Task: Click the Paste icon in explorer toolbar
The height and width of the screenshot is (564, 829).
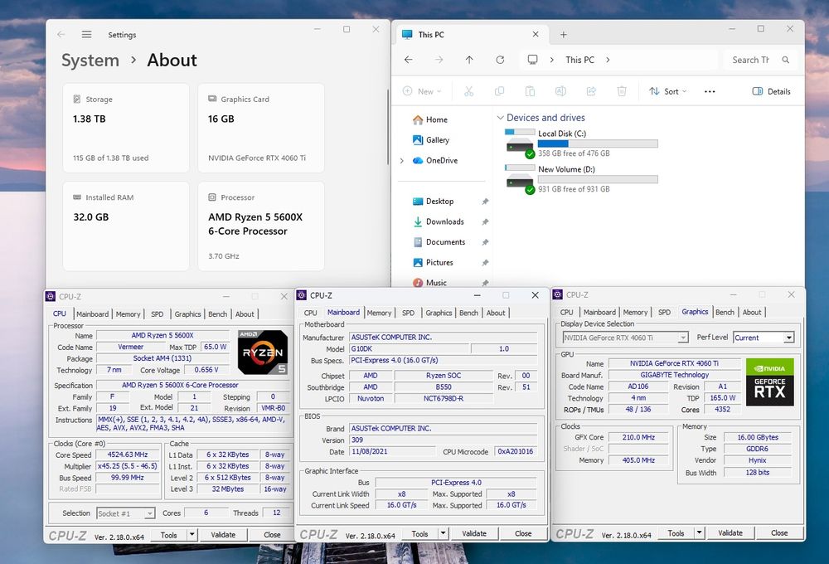Action: [530, 91]
